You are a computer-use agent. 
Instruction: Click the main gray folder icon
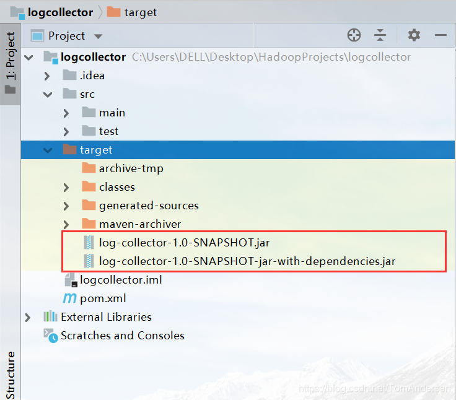pos(89,112)
